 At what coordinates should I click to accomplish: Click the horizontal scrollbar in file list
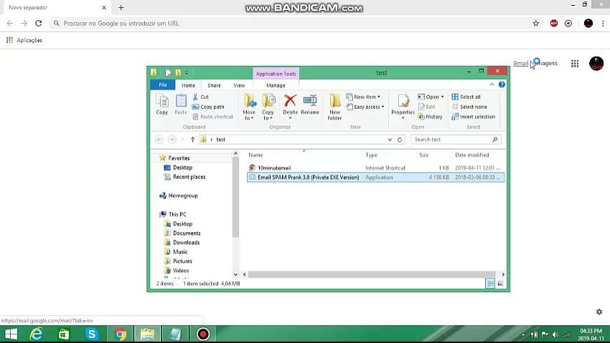[372, 275]
